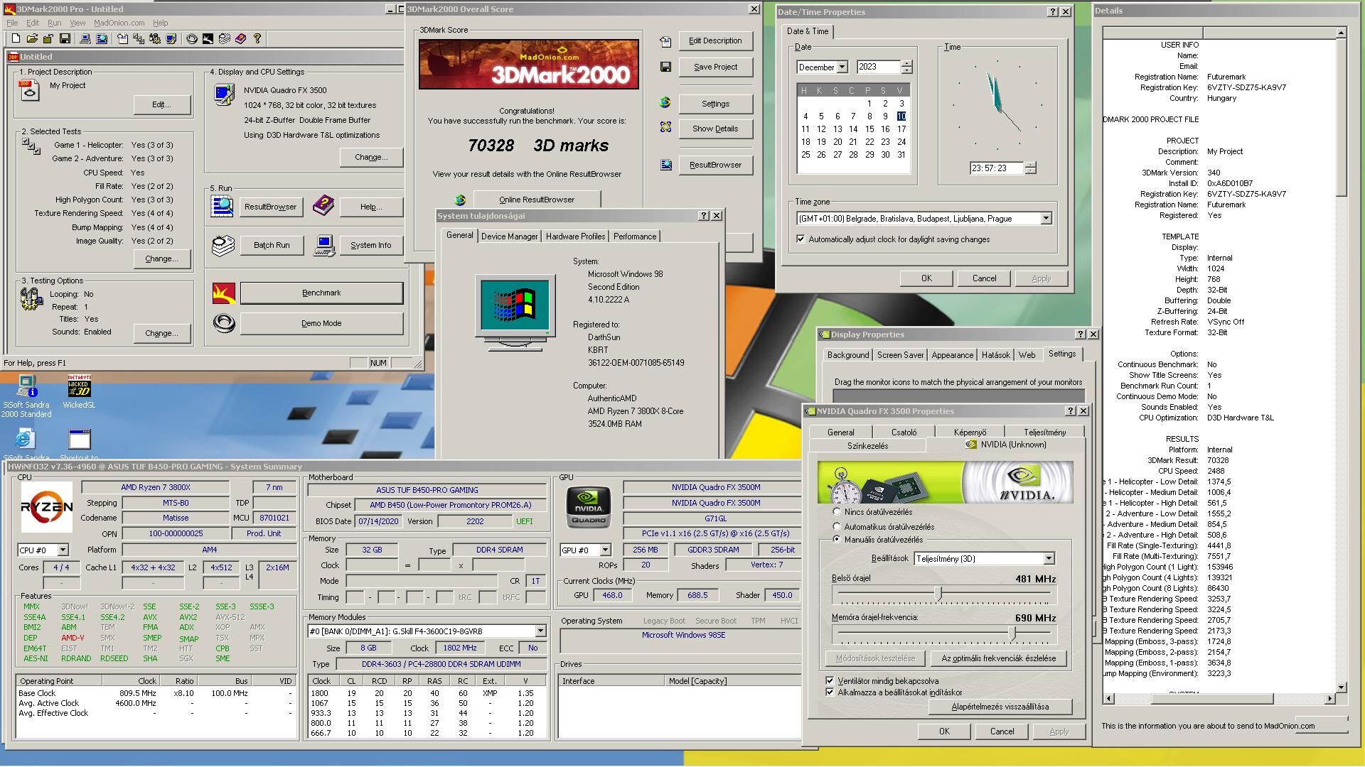
Task: Click the ResultBrowser magnifier toolbar icon
Action: (x=102, y=38)
